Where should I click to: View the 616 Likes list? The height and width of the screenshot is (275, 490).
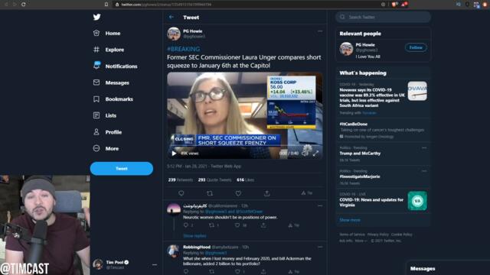[x=245, y=180]
